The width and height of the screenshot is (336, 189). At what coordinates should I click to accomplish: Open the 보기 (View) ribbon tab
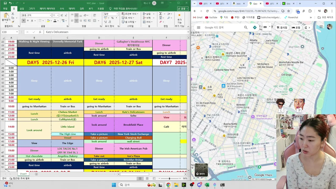tap(91, 9)
